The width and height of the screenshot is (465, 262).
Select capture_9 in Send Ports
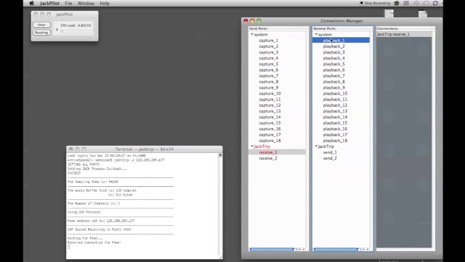click(x=268, y=88)
